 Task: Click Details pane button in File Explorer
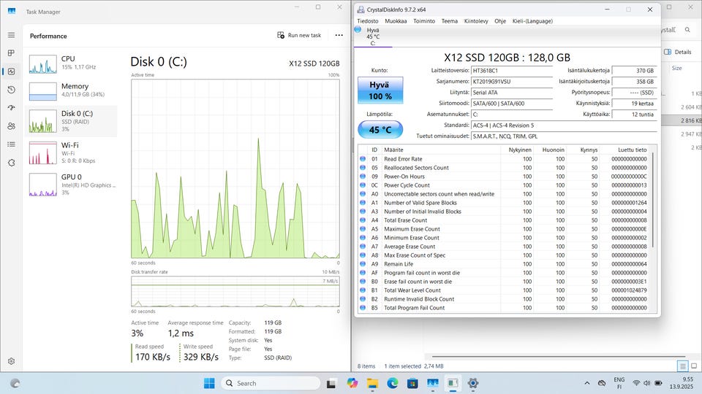tap(677, 52)
